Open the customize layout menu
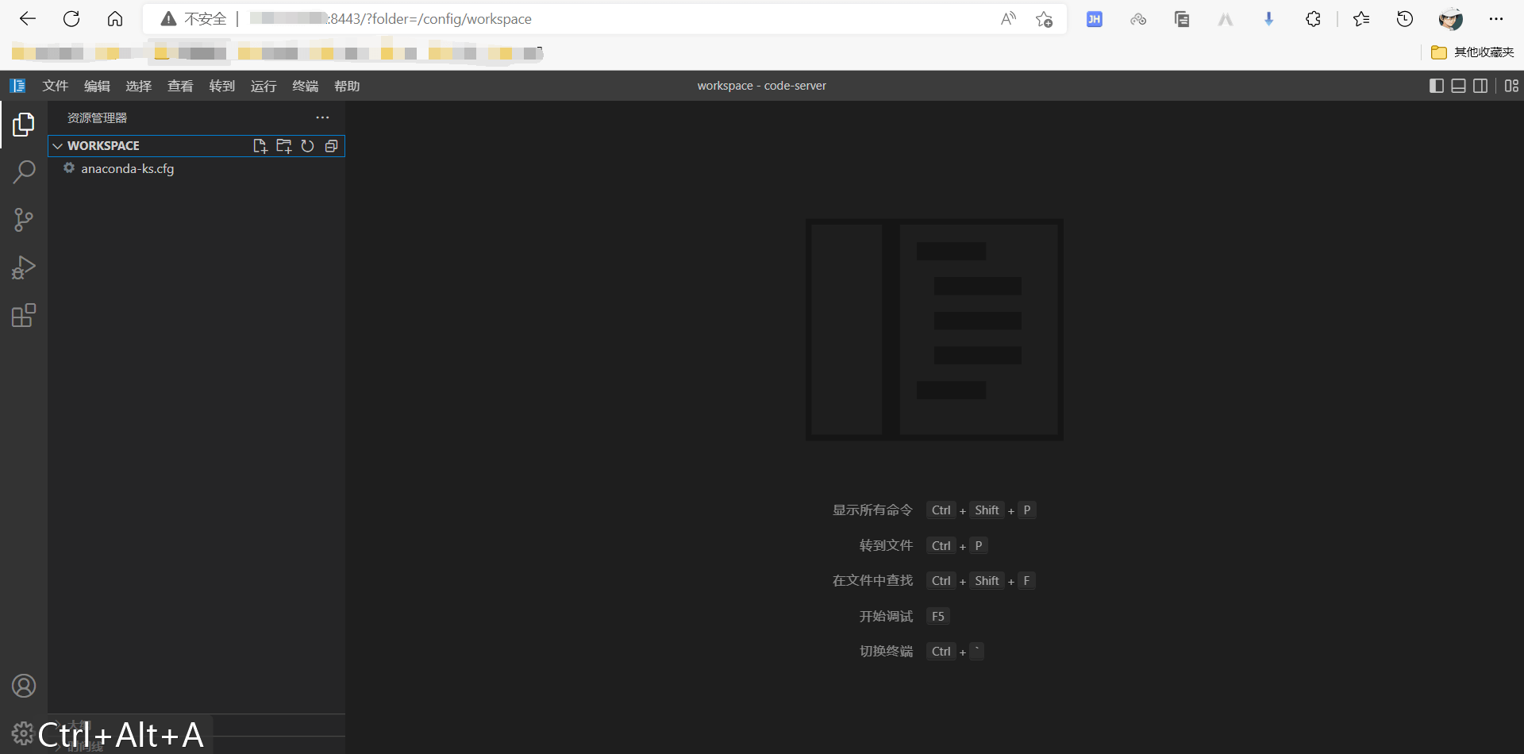 coord(1511,86)
